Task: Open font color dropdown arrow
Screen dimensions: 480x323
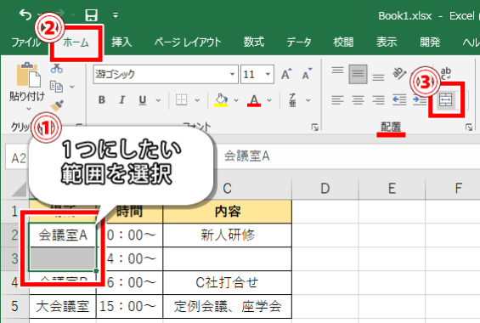Action: pos(269,100)
